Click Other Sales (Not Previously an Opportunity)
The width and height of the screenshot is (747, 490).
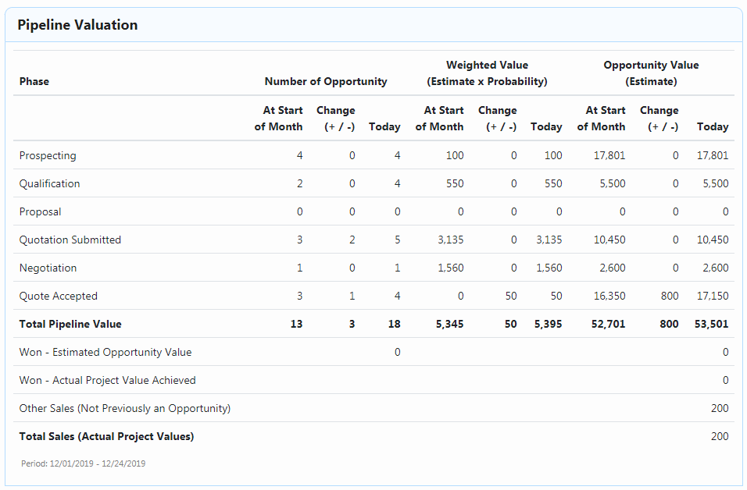tap(125, 408)
